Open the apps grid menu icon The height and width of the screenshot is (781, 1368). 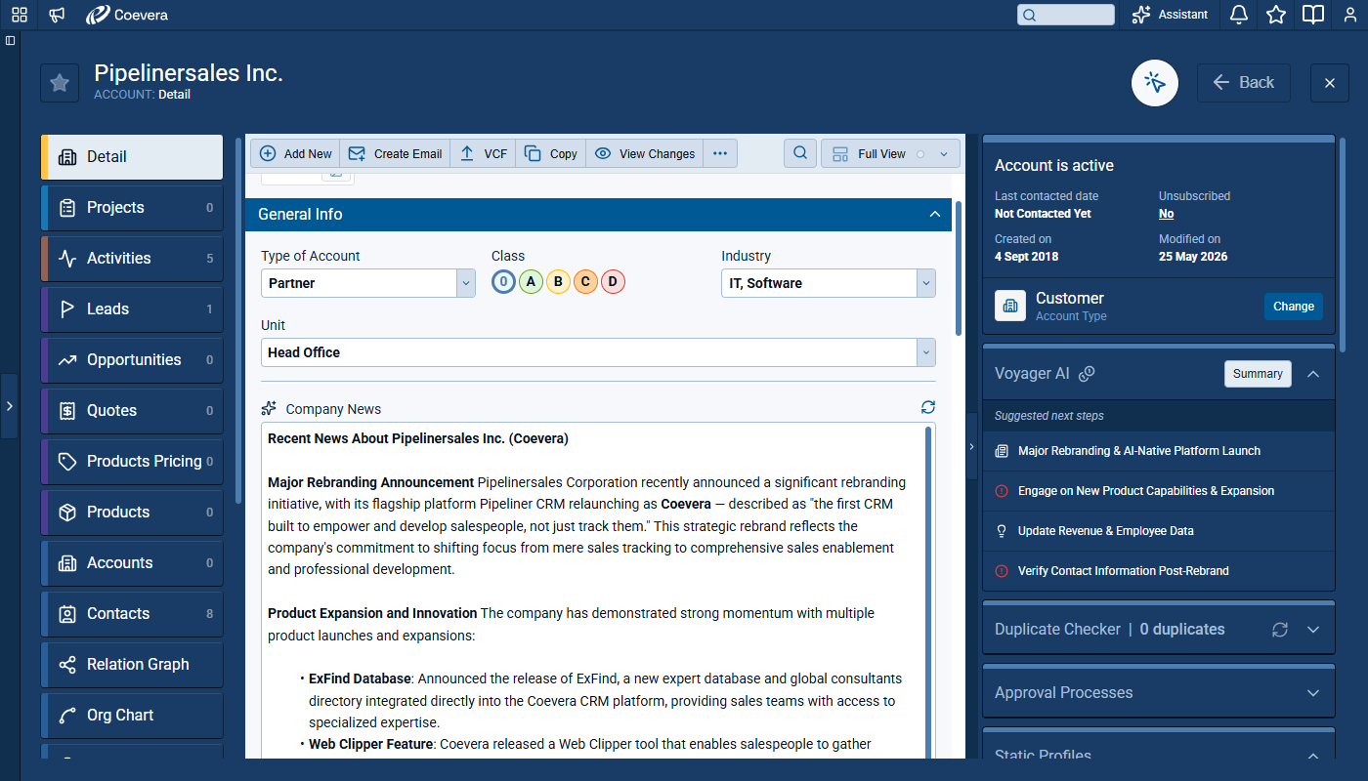click(20, 15)
